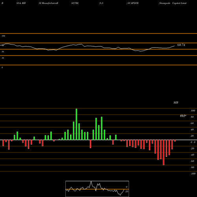Click the Stampede Capital Limit title text
Screen dimensions: 197x197
(x=173, y=3)
